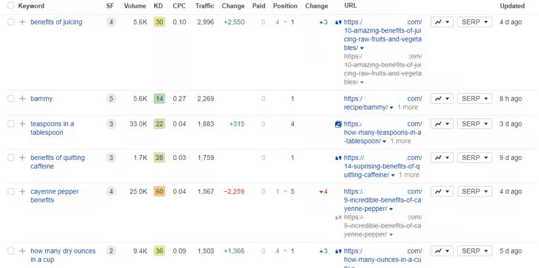539x268 pixels.
Task: Open trend chart for how many dry ounces
Action: click(442, 251)
